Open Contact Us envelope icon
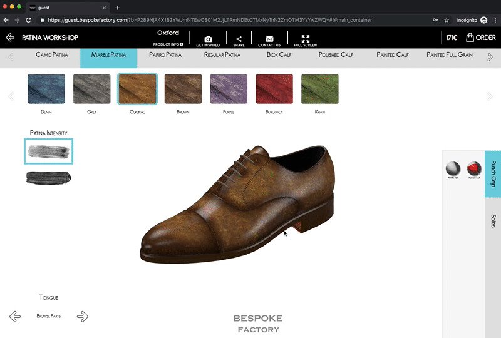The height and width of the screenshot is (338, 501). pos(269,39)
